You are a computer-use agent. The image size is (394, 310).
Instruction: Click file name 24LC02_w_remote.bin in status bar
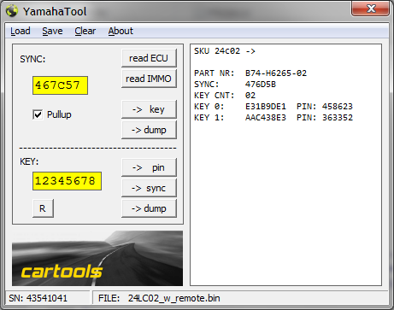(173, 298)
